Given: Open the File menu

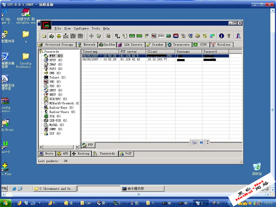Looking at the screenshot, I should coord(58,29).
